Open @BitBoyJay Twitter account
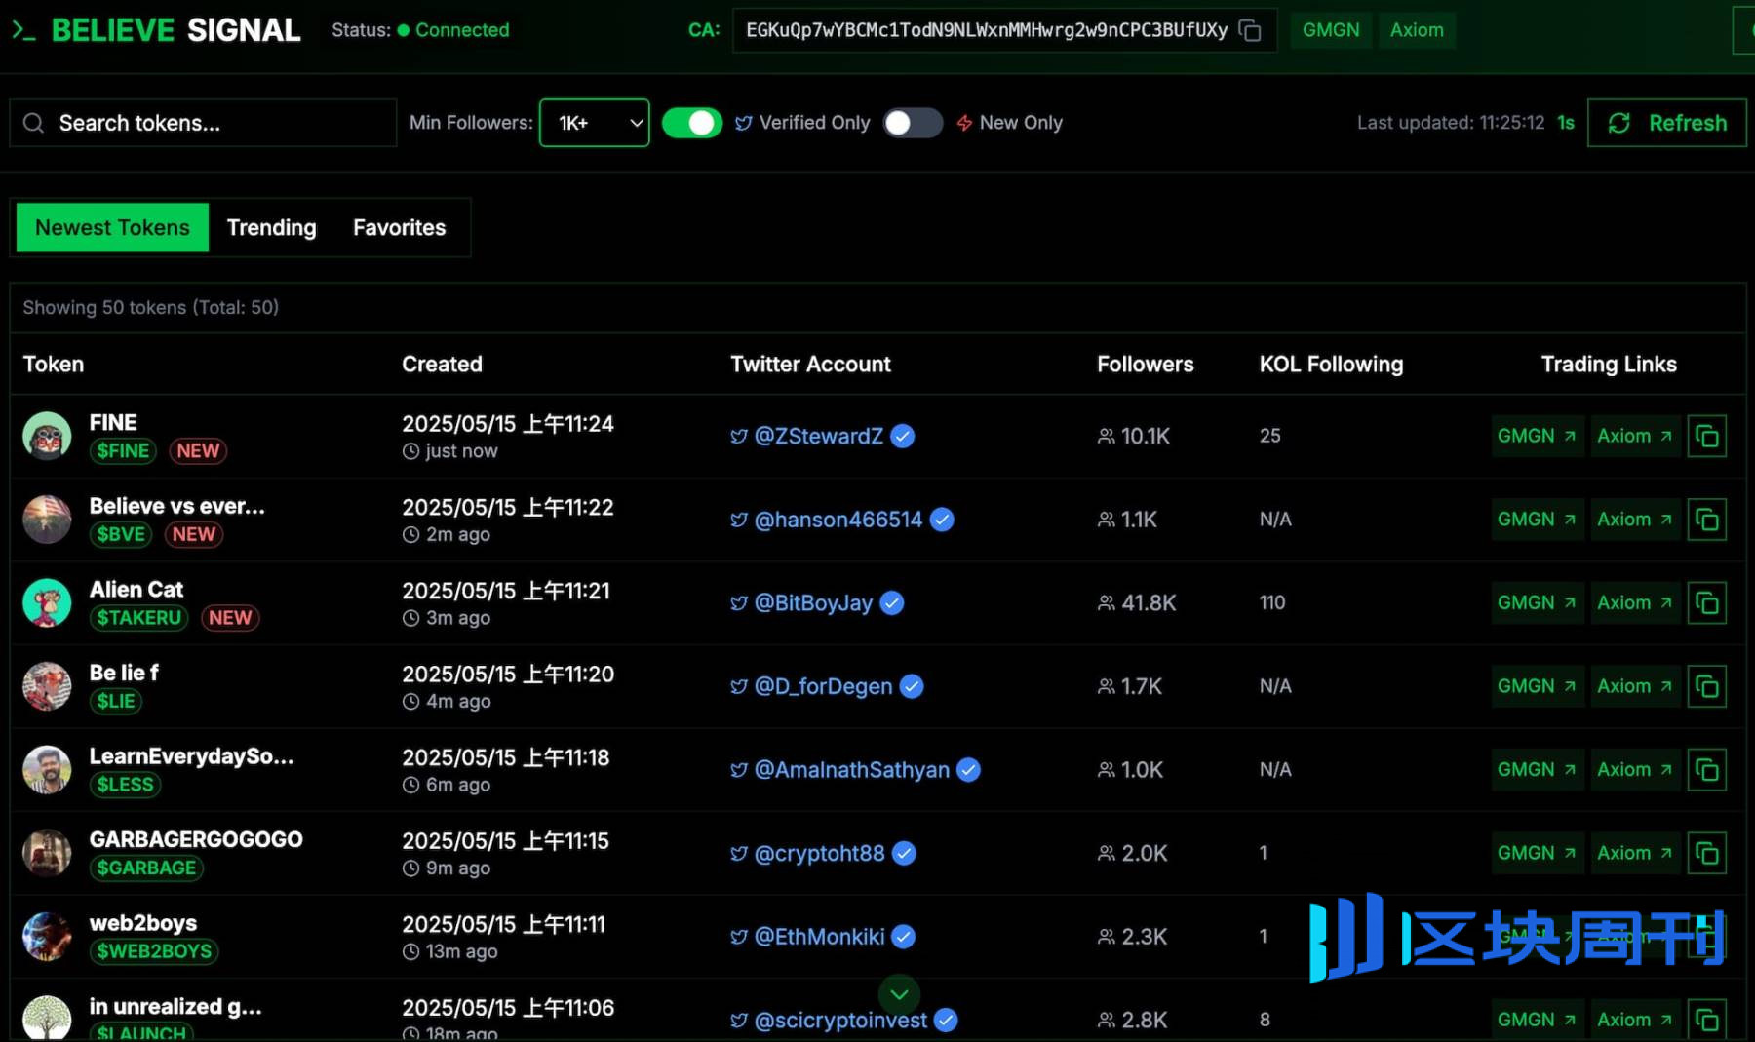Screen dimensions: 1755x1042 (x=813, y=602)
